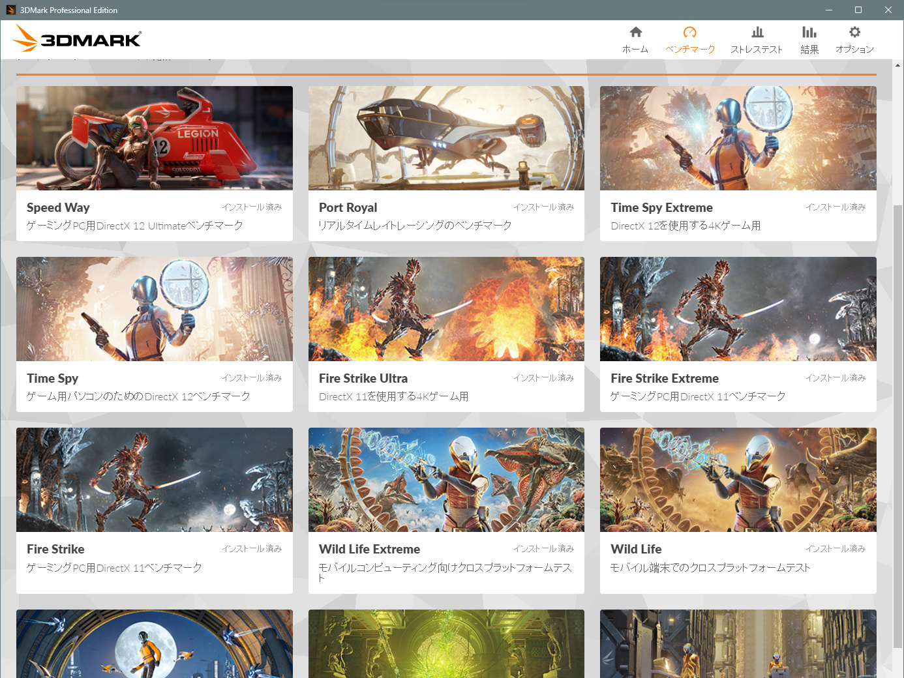
Task: Click the Wild Life Extreme インストール済み status
Action: coord(543,549)
